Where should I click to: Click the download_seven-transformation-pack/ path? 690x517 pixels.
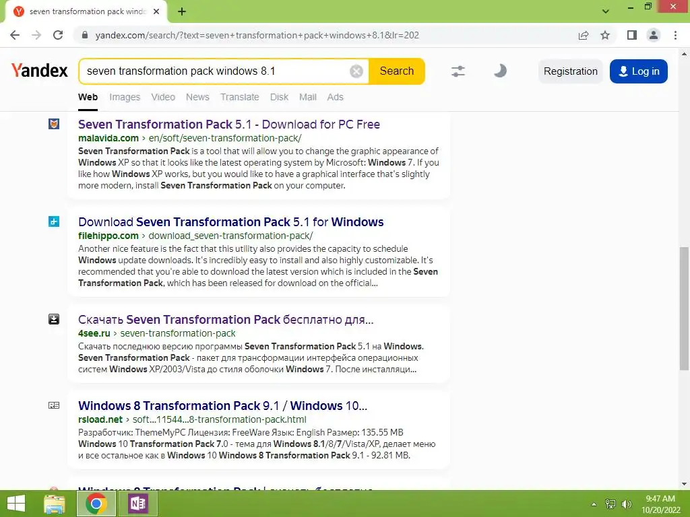(230, 236)
